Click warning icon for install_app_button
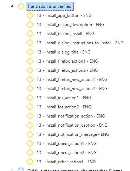Screen dimensions: 130x171 tap(30, 15)
